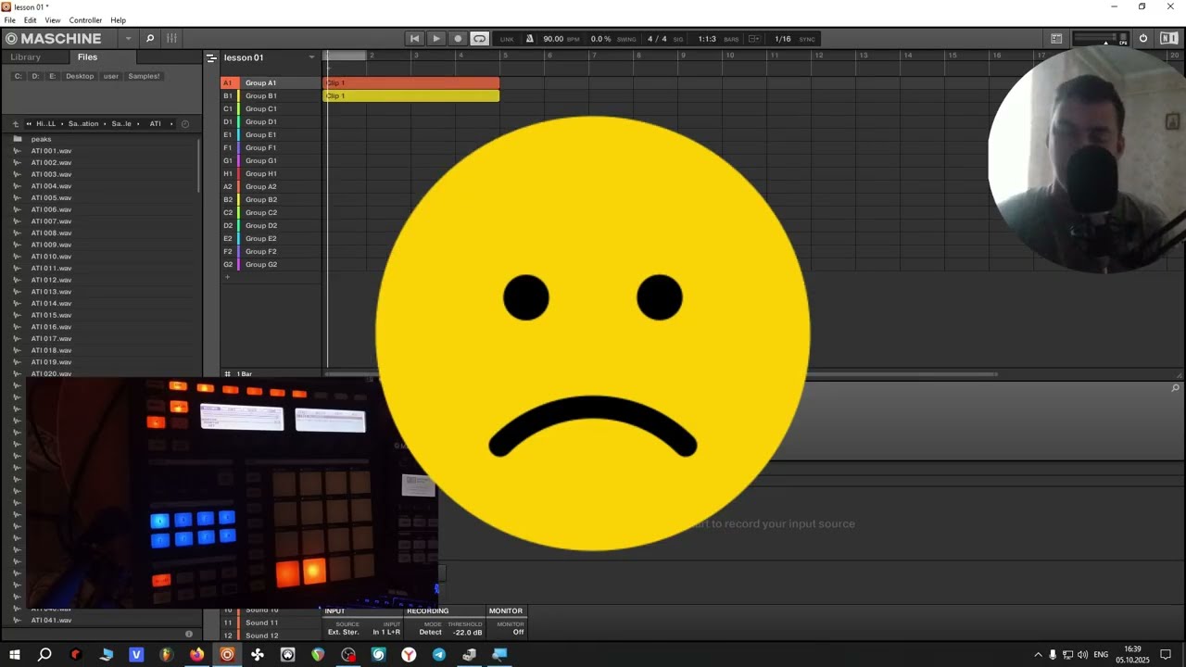This screenshot has width=1186, height=667.
Task: Open Firefox from the taskbar
Action: (x=196, y=655)
